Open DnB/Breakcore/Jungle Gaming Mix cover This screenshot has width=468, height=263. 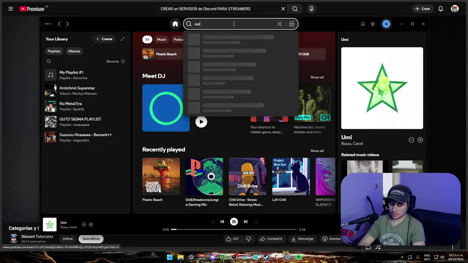[204, 176]
